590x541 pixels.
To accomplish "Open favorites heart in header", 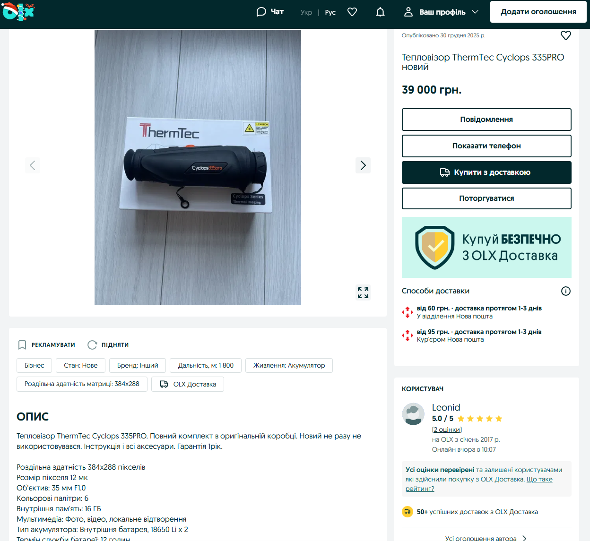I will click(352, 12).
